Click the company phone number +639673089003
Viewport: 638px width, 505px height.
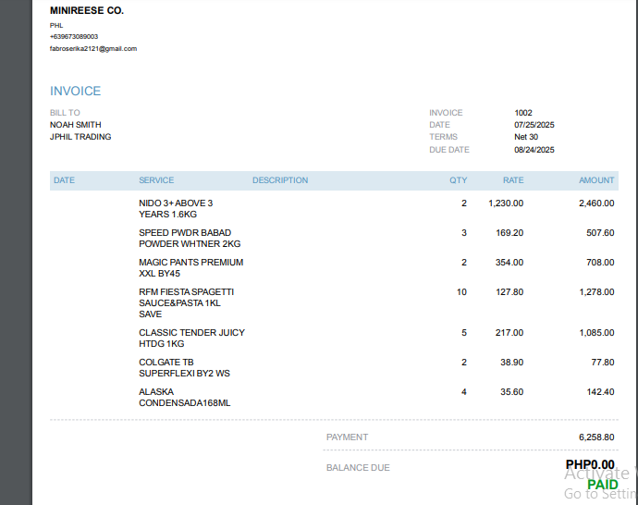[x=74, y=36]
